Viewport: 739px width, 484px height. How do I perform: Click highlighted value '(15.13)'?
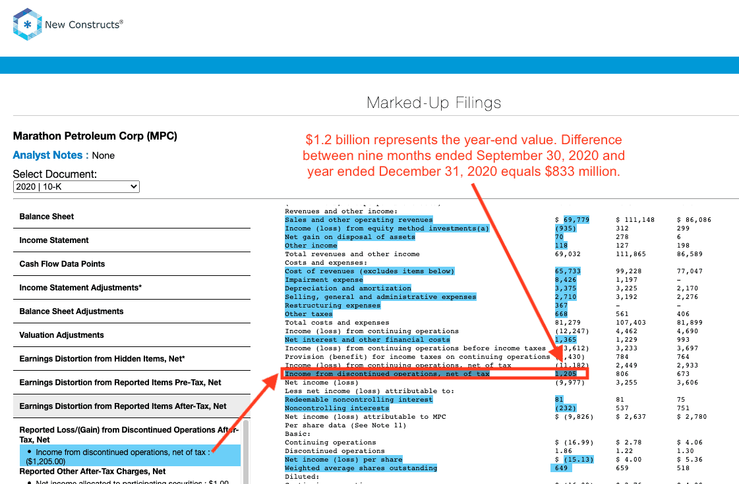click(x=579, y=460)
